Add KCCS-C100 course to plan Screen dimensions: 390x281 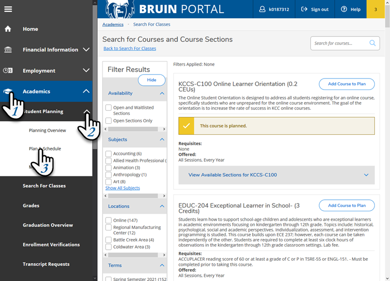click(347, 84)
